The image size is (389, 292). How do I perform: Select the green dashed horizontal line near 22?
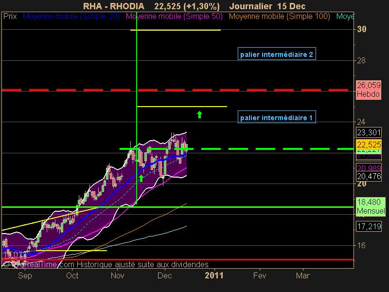[x=236, y=149]
